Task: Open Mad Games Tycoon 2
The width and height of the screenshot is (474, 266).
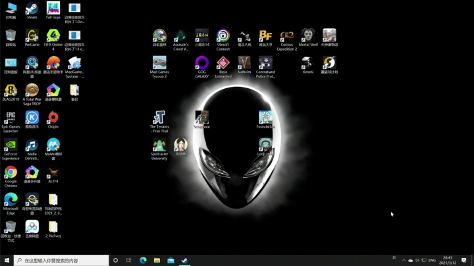Action: (159, 67)
